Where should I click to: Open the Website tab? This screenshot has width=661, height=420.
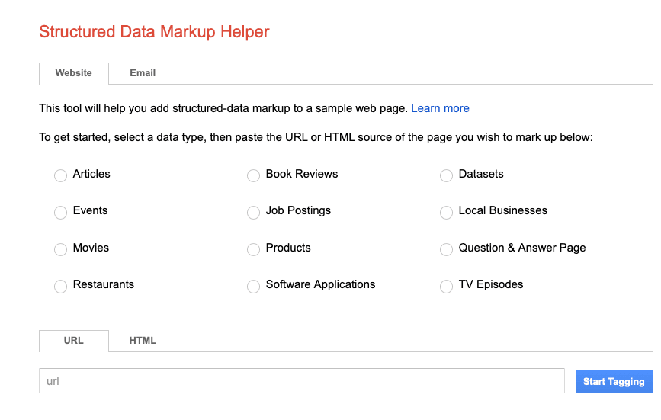point(74,73)
